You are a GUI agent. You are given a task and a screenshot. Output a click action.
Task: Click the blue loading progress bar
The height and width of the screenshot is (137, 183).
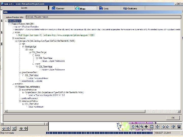tap(99, 133)
